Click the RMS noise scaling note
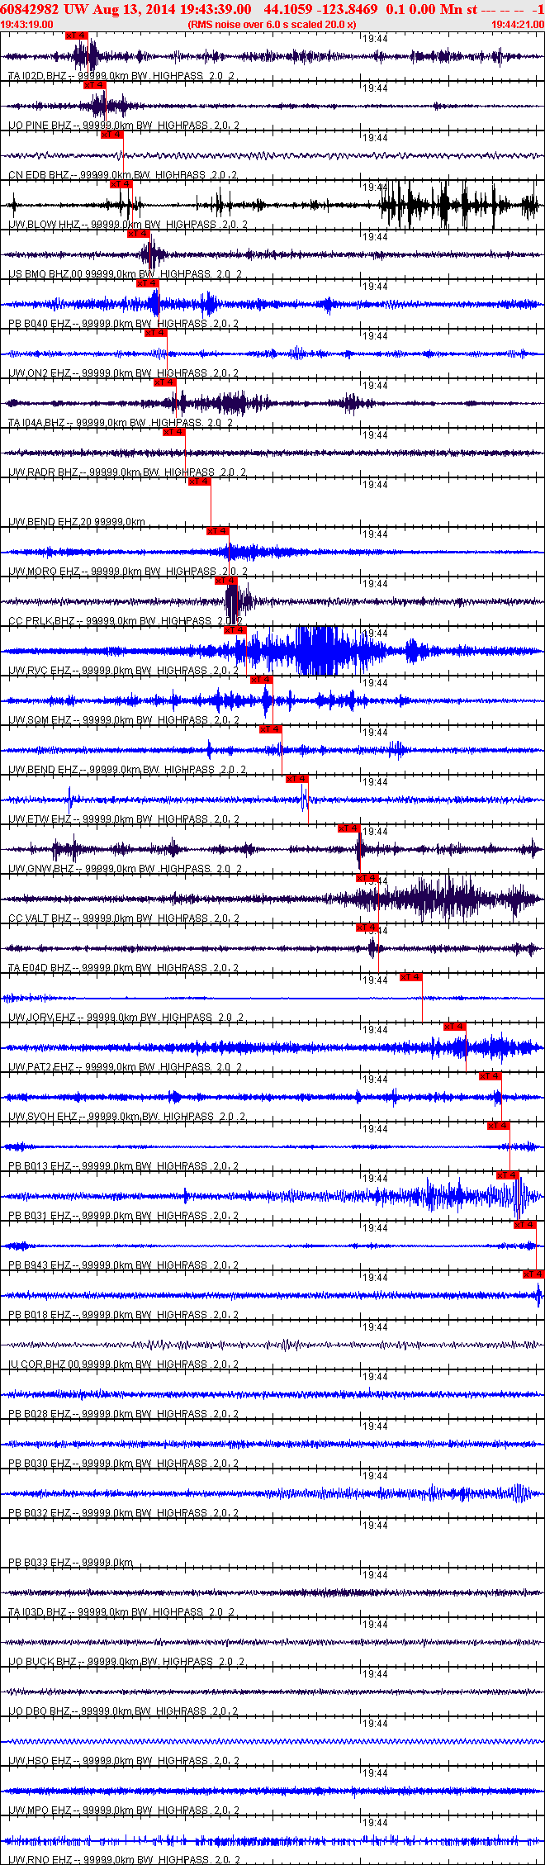Image resolution: width=545 pixels, height=1865 pixels. [272, 25]
